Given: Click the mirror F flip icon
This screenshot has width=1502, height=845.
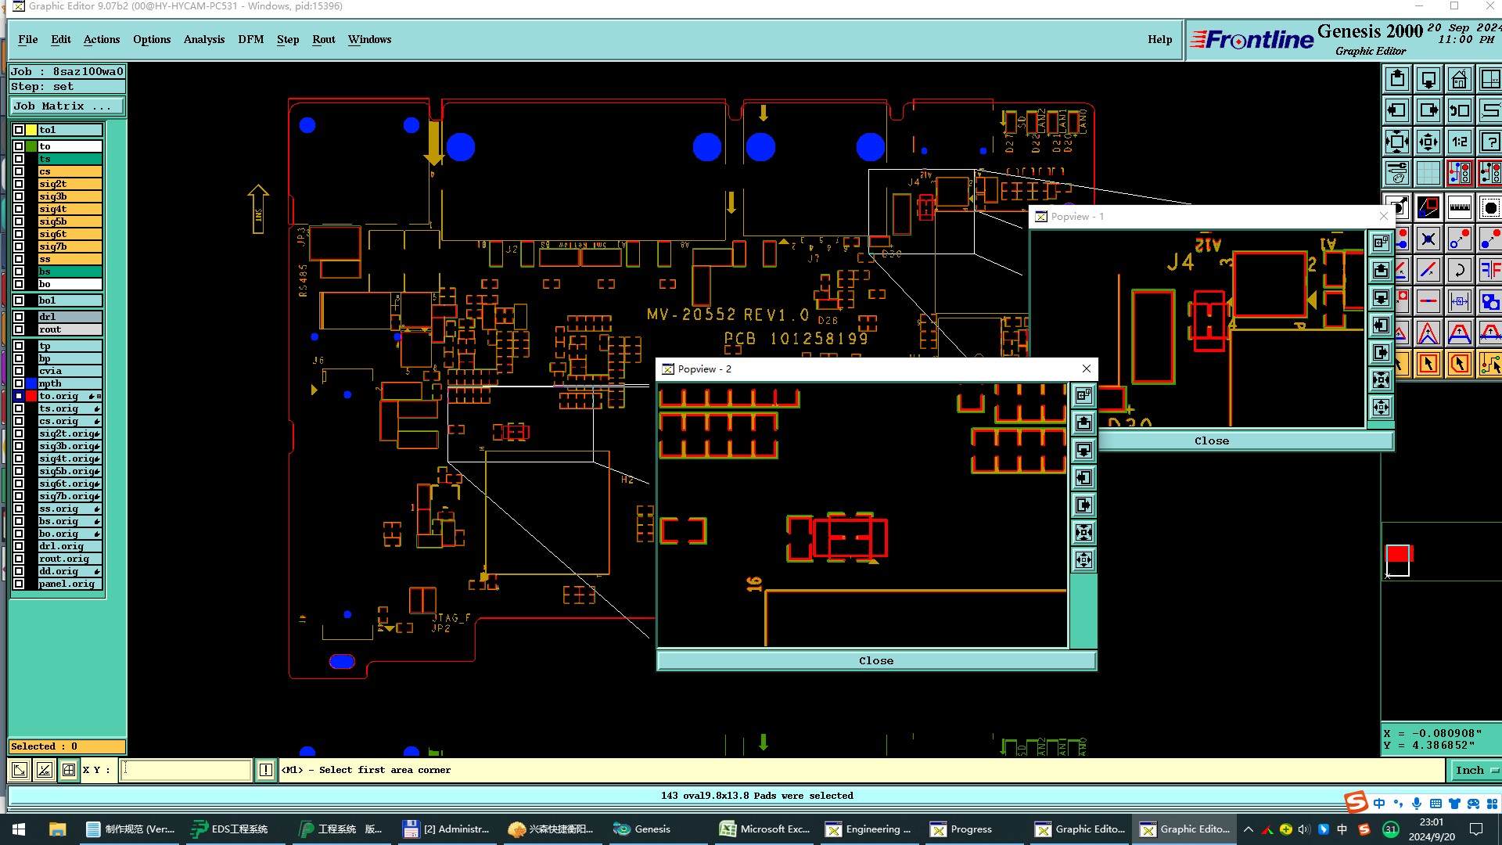Looking at the screenshot, I should [x=1490, y=271].
